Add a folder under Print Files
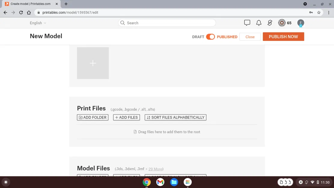Image resolution: width=334 pixels, height=188 pixels. tap(93, 117)
